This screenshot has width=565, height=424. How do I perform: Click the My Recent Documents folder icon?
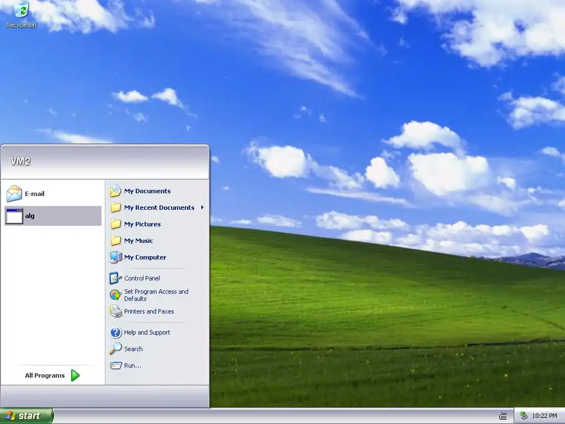(115, 208)
